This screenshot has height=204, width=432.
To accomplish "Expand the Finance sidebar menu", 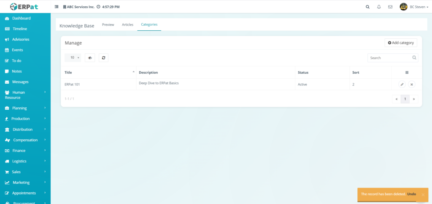I will click(x=25, y=151).
